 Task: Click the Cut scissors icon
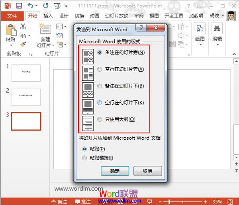point(23,27)
